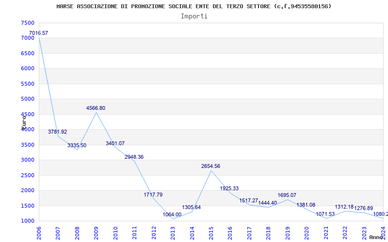Click the 7016.57 data point label
Screen dimensions: 388x242
pyautogui.click(x=38, y=33)
